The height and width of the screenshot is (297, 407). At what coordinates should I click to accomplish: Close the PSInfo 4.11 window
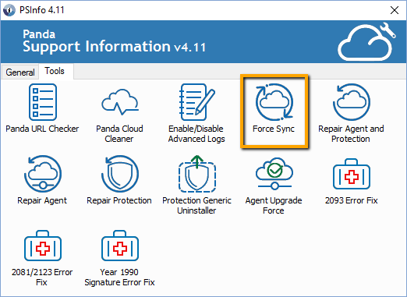tap(395, 10)
